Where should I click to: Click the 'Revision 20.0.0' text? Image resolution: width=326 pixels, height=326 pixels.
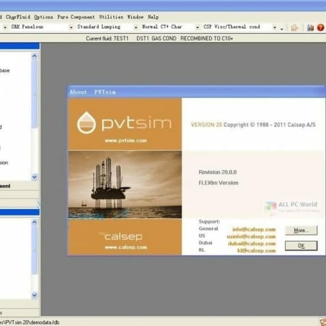(x=217, y=172)
